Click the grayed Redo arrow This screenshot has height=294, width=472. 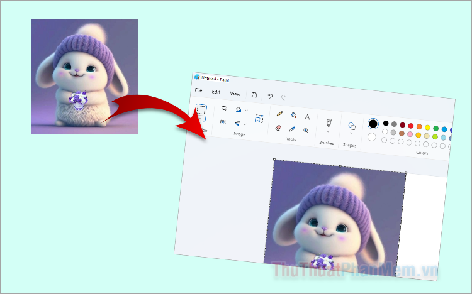284,97
